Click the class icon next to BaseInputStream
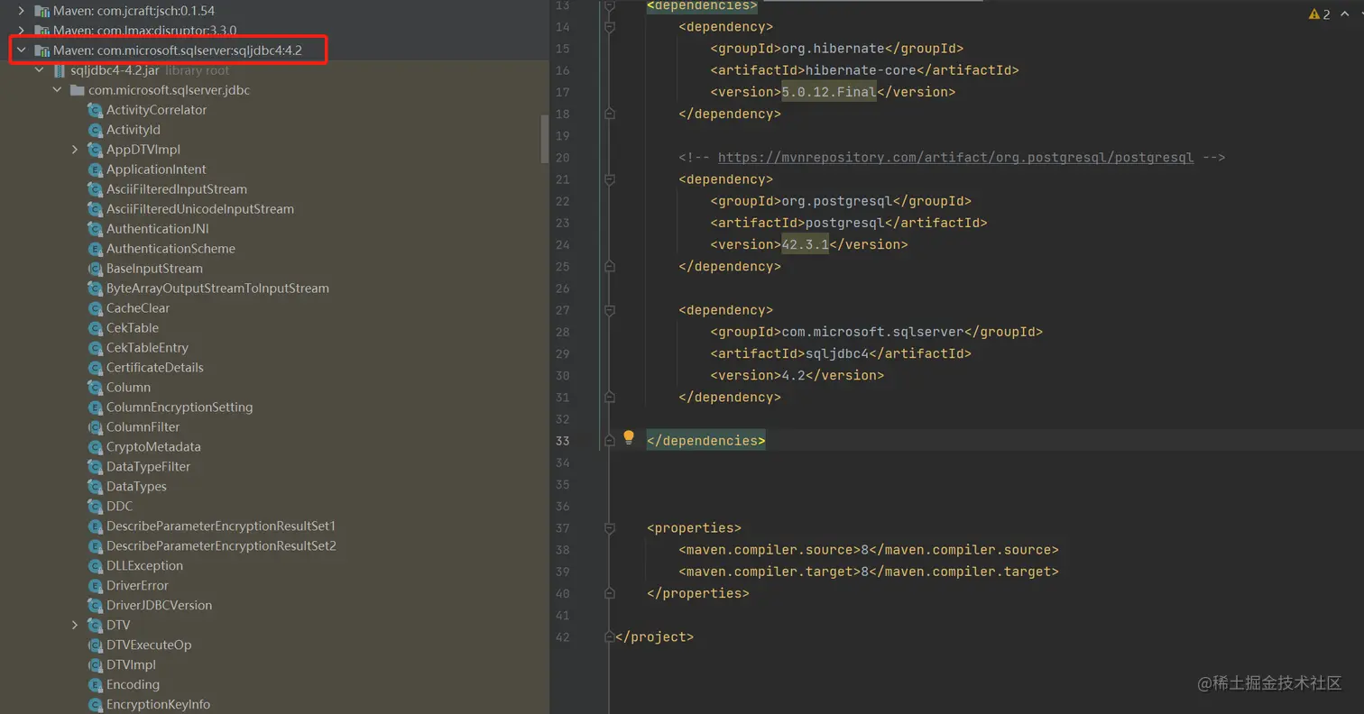 95,269
